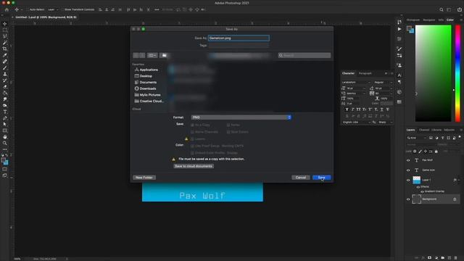Select the Zoom tool
464x261 pixels.
pyautogui.click(x=5, y=144)
